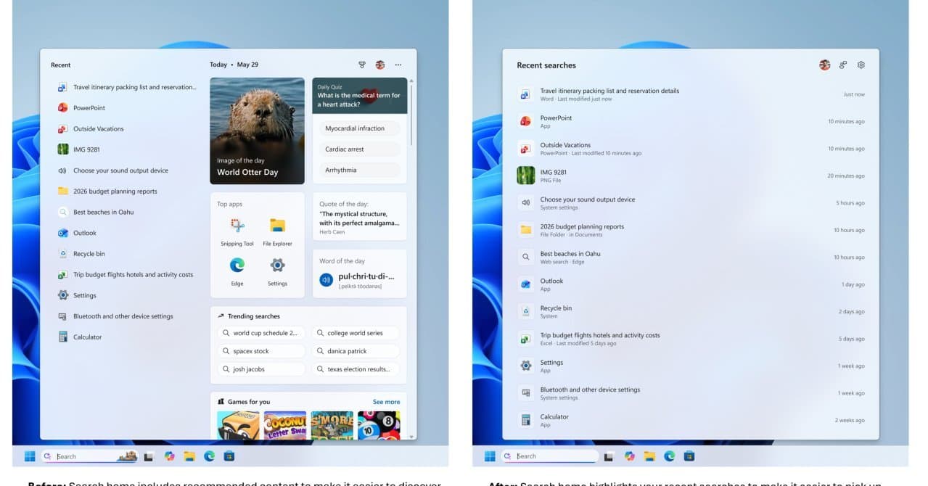Open PowerPoint App row in Recent searches

pyautogui.click(x=691, y=121)
